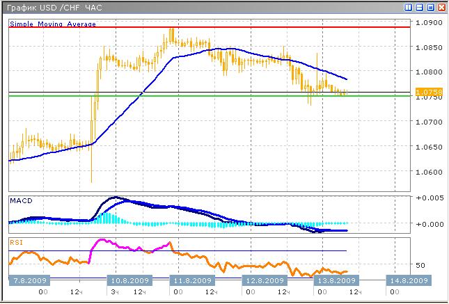This screenshot has height=304, width=449.
Task: Click the Simple Moving Average label
Action: [x=53, y=24]
